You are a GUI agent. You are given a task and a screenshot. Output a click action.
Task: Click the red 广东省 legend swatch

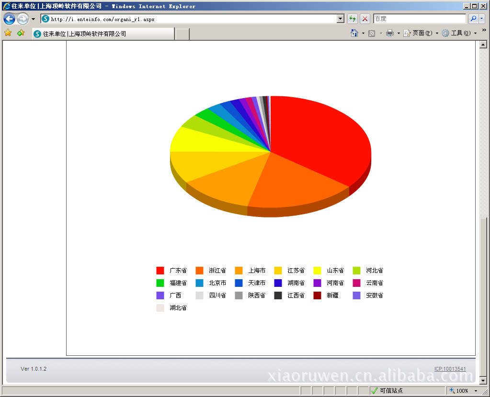tap(160, 271)
